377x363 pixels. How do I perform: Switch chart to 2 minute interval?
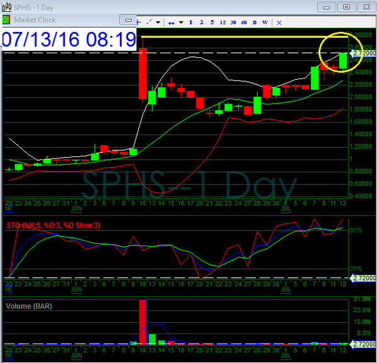[x=202, y=22]
